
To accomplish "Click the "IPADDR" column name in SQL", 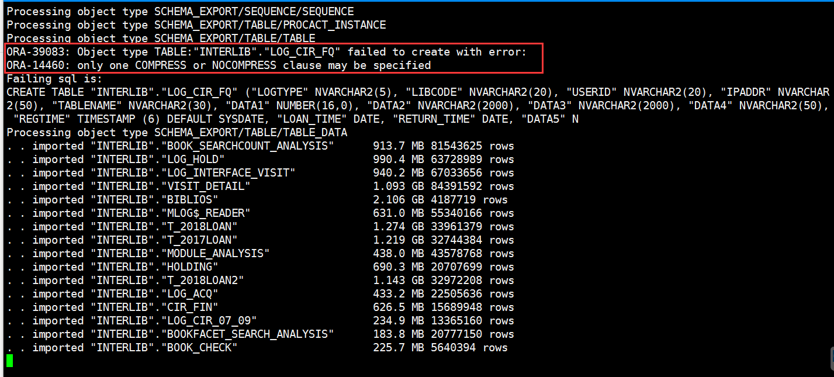I will 746,92.
